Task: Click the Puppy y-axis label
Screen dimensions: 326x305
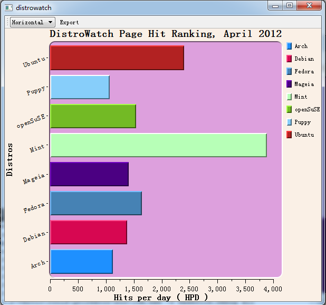Action: 36,90
